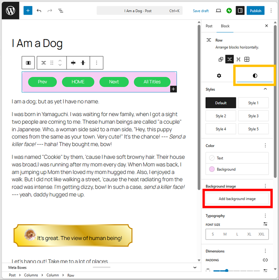Click the Undo arrow icon
Screen dimensions: 279x280
(x=39, y=11)
